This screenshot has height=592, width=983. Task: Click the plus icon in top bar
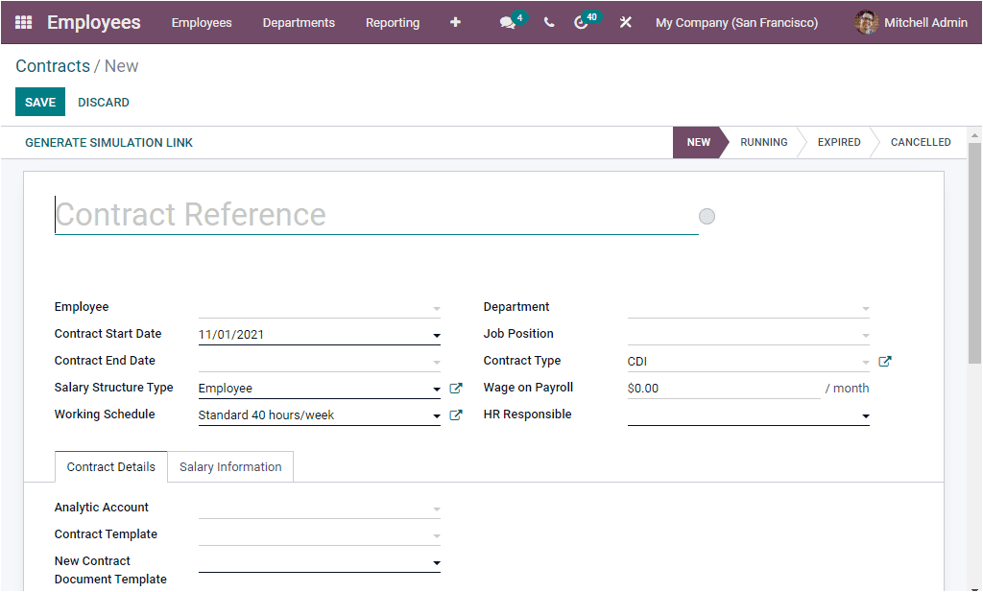click(x=455, y=22)
